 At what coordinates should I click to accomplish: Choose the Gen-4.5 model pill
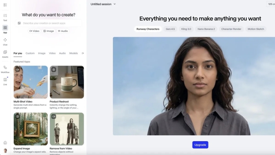[170, 29]
